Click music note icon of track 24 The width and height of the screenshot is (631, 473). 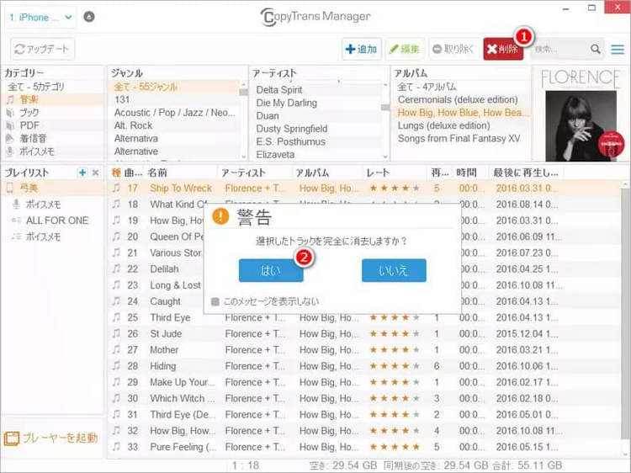coord(116,301)
